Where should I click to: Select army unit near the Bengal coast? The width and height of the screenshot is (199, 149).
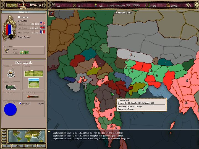coord(143,90)
